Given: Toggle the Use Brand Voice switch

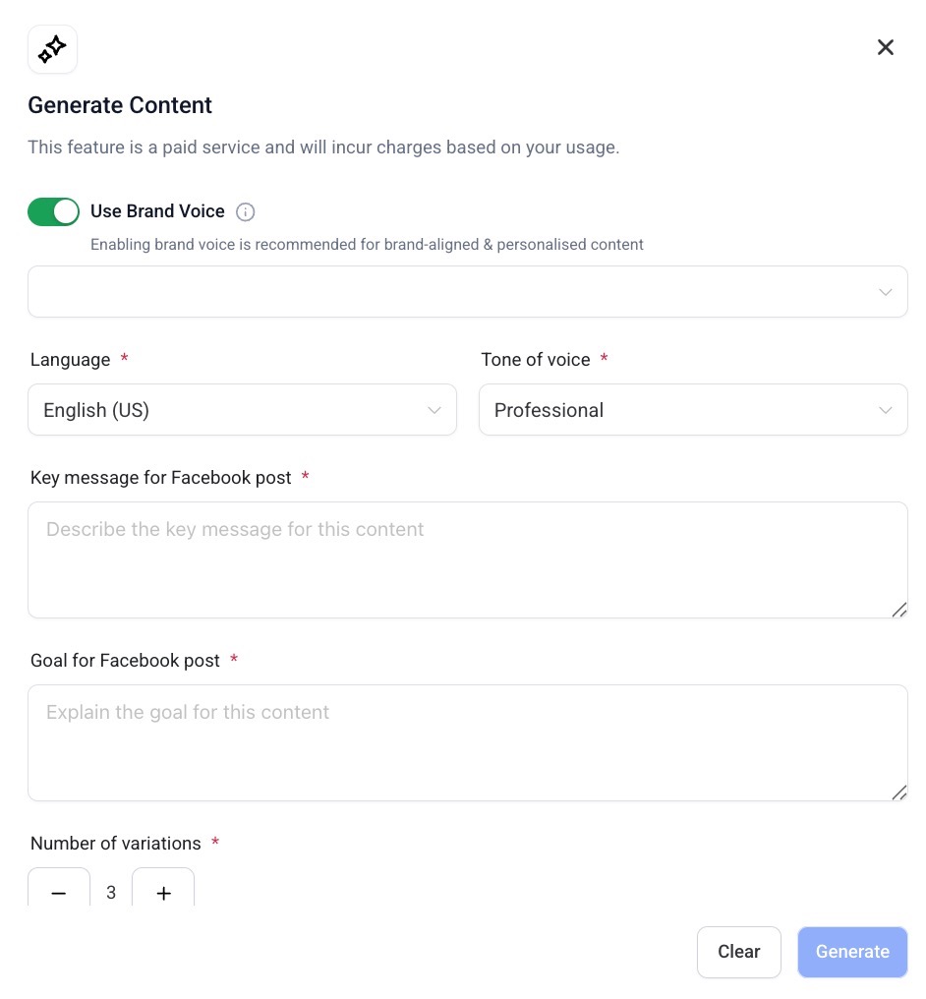Looking at the screenshot, I should [53, 211].
